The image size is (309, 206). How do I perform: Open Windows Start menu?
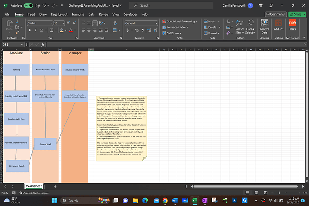[55, 201]
